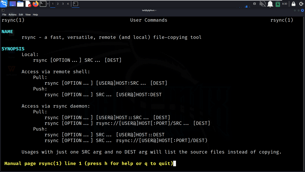The image size is (305, 172).
Task: Click 'rsync [OPTION...] SRC... [DEST]' local usage line
Action: tap(77, 60)
